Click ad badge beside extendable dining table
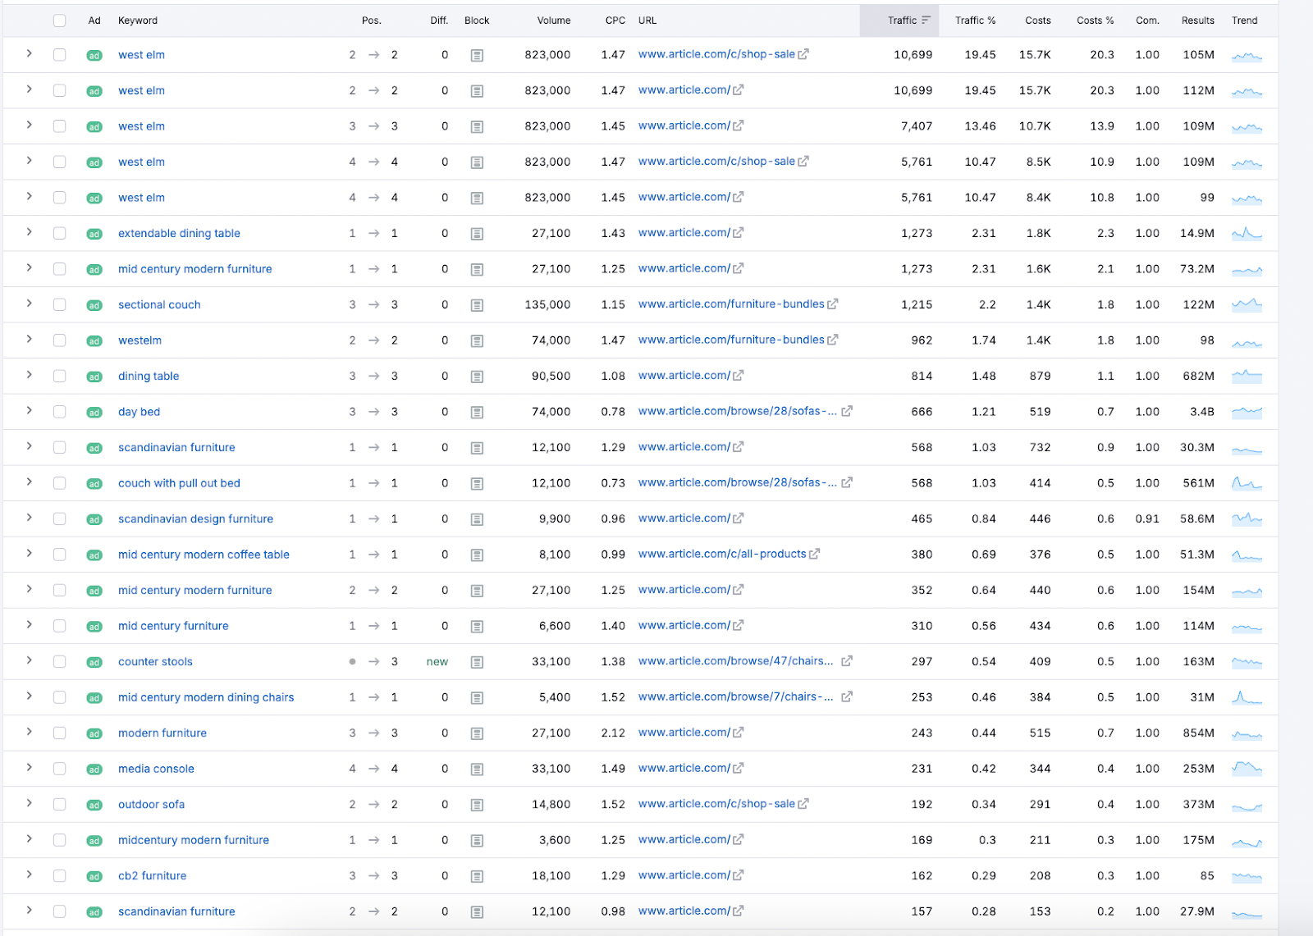Viewport: 1313px width, 936px height. [94, 234]
